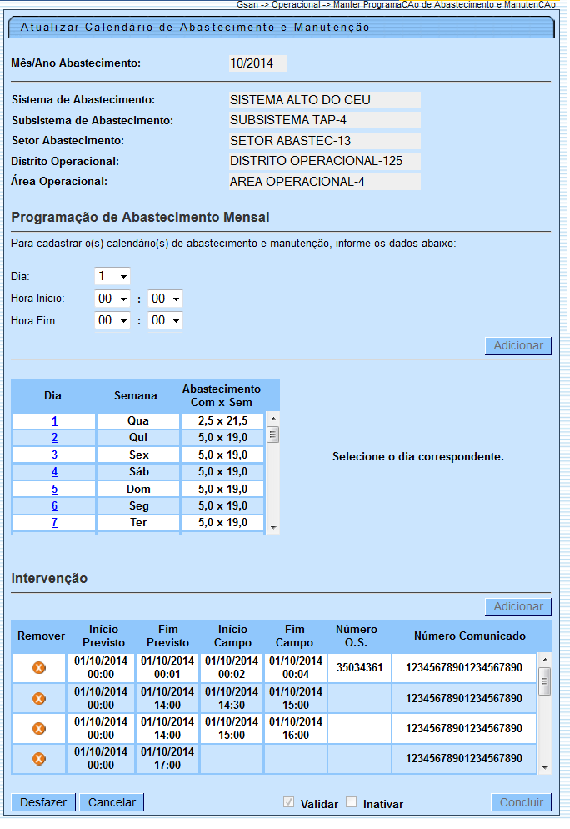Select day 1 link in calendar table

pos(54,421)
